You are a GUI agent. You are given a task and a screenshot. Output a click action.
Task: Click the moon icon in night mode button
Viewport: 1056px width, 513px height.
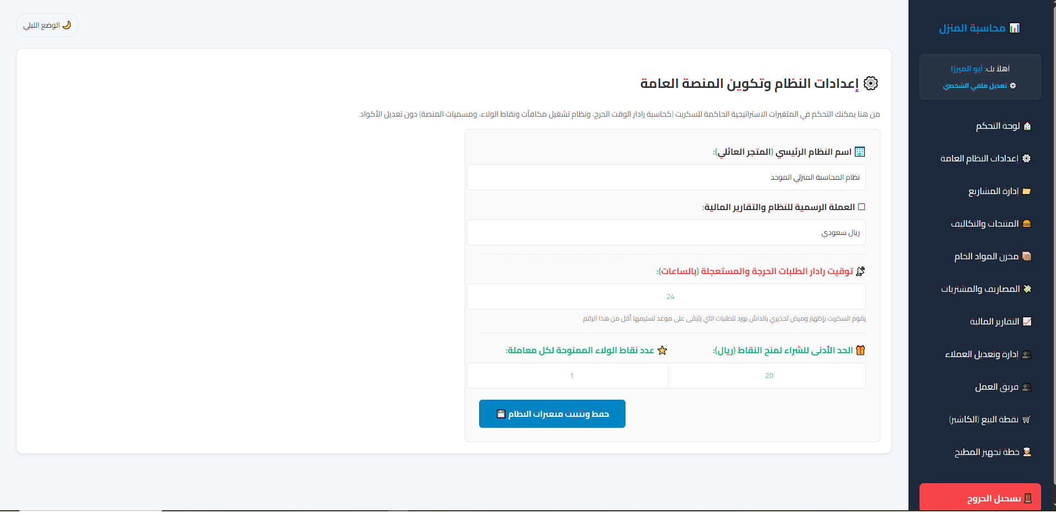pyautogui.click(x=67, y=25)
